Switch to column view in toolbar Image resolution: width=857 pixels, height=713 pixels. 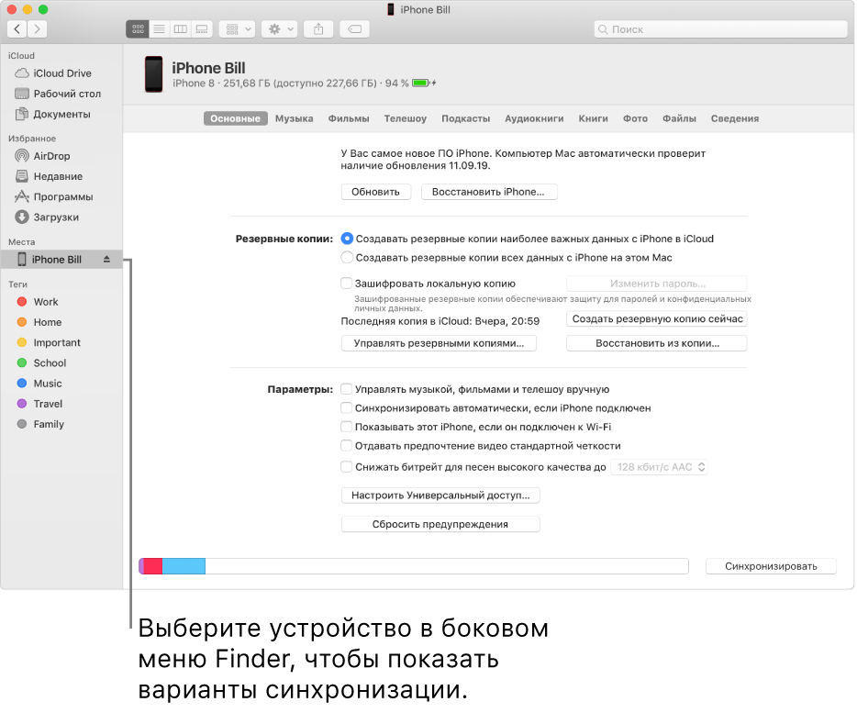(x=181, y=29)
